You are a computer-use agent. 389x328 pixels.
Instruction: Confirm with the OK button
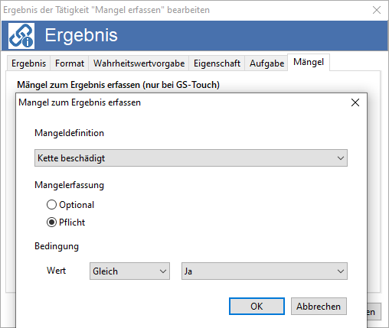[x=257, y=306]
